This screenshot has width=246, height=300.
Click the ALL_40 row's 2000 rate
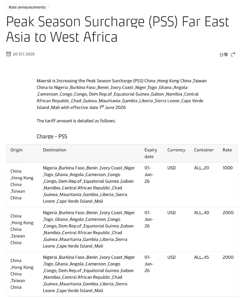pos(228,213)
